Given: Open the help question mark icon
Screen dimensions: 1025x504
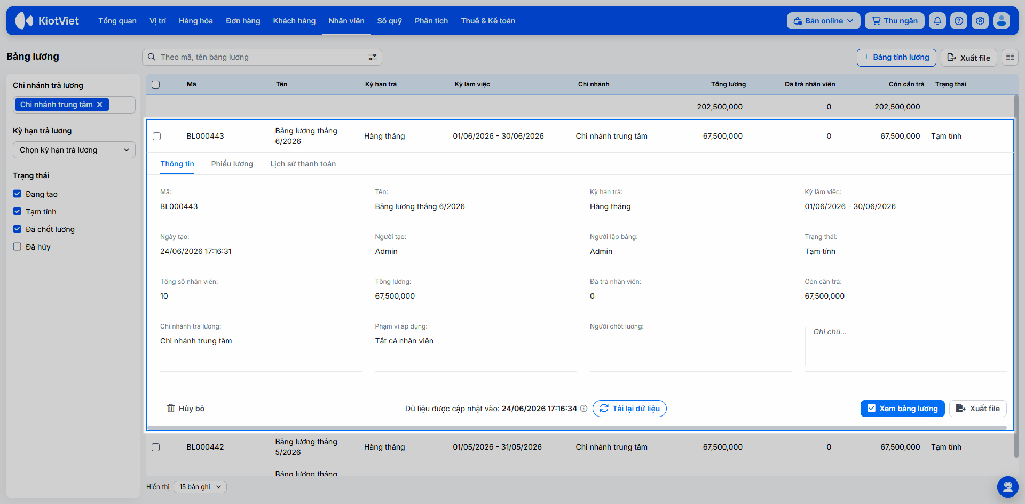Looking at the screenshot, I should 959,21.
